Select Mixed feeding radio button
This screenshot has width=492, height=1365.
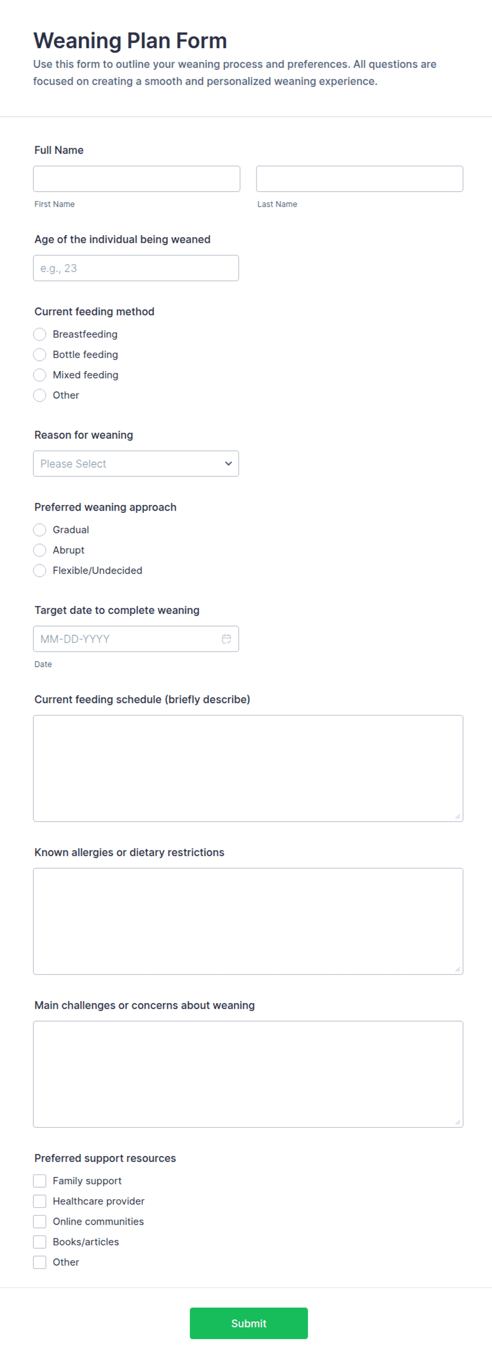coord(40,375)
